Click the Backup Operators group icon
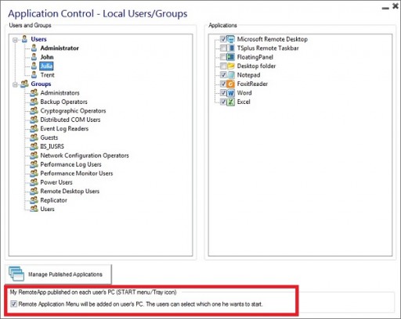 [34, 102]
